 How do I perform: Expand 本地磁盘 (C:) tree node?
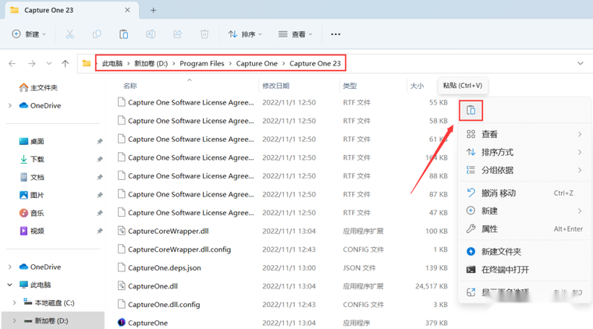(14, 302)
